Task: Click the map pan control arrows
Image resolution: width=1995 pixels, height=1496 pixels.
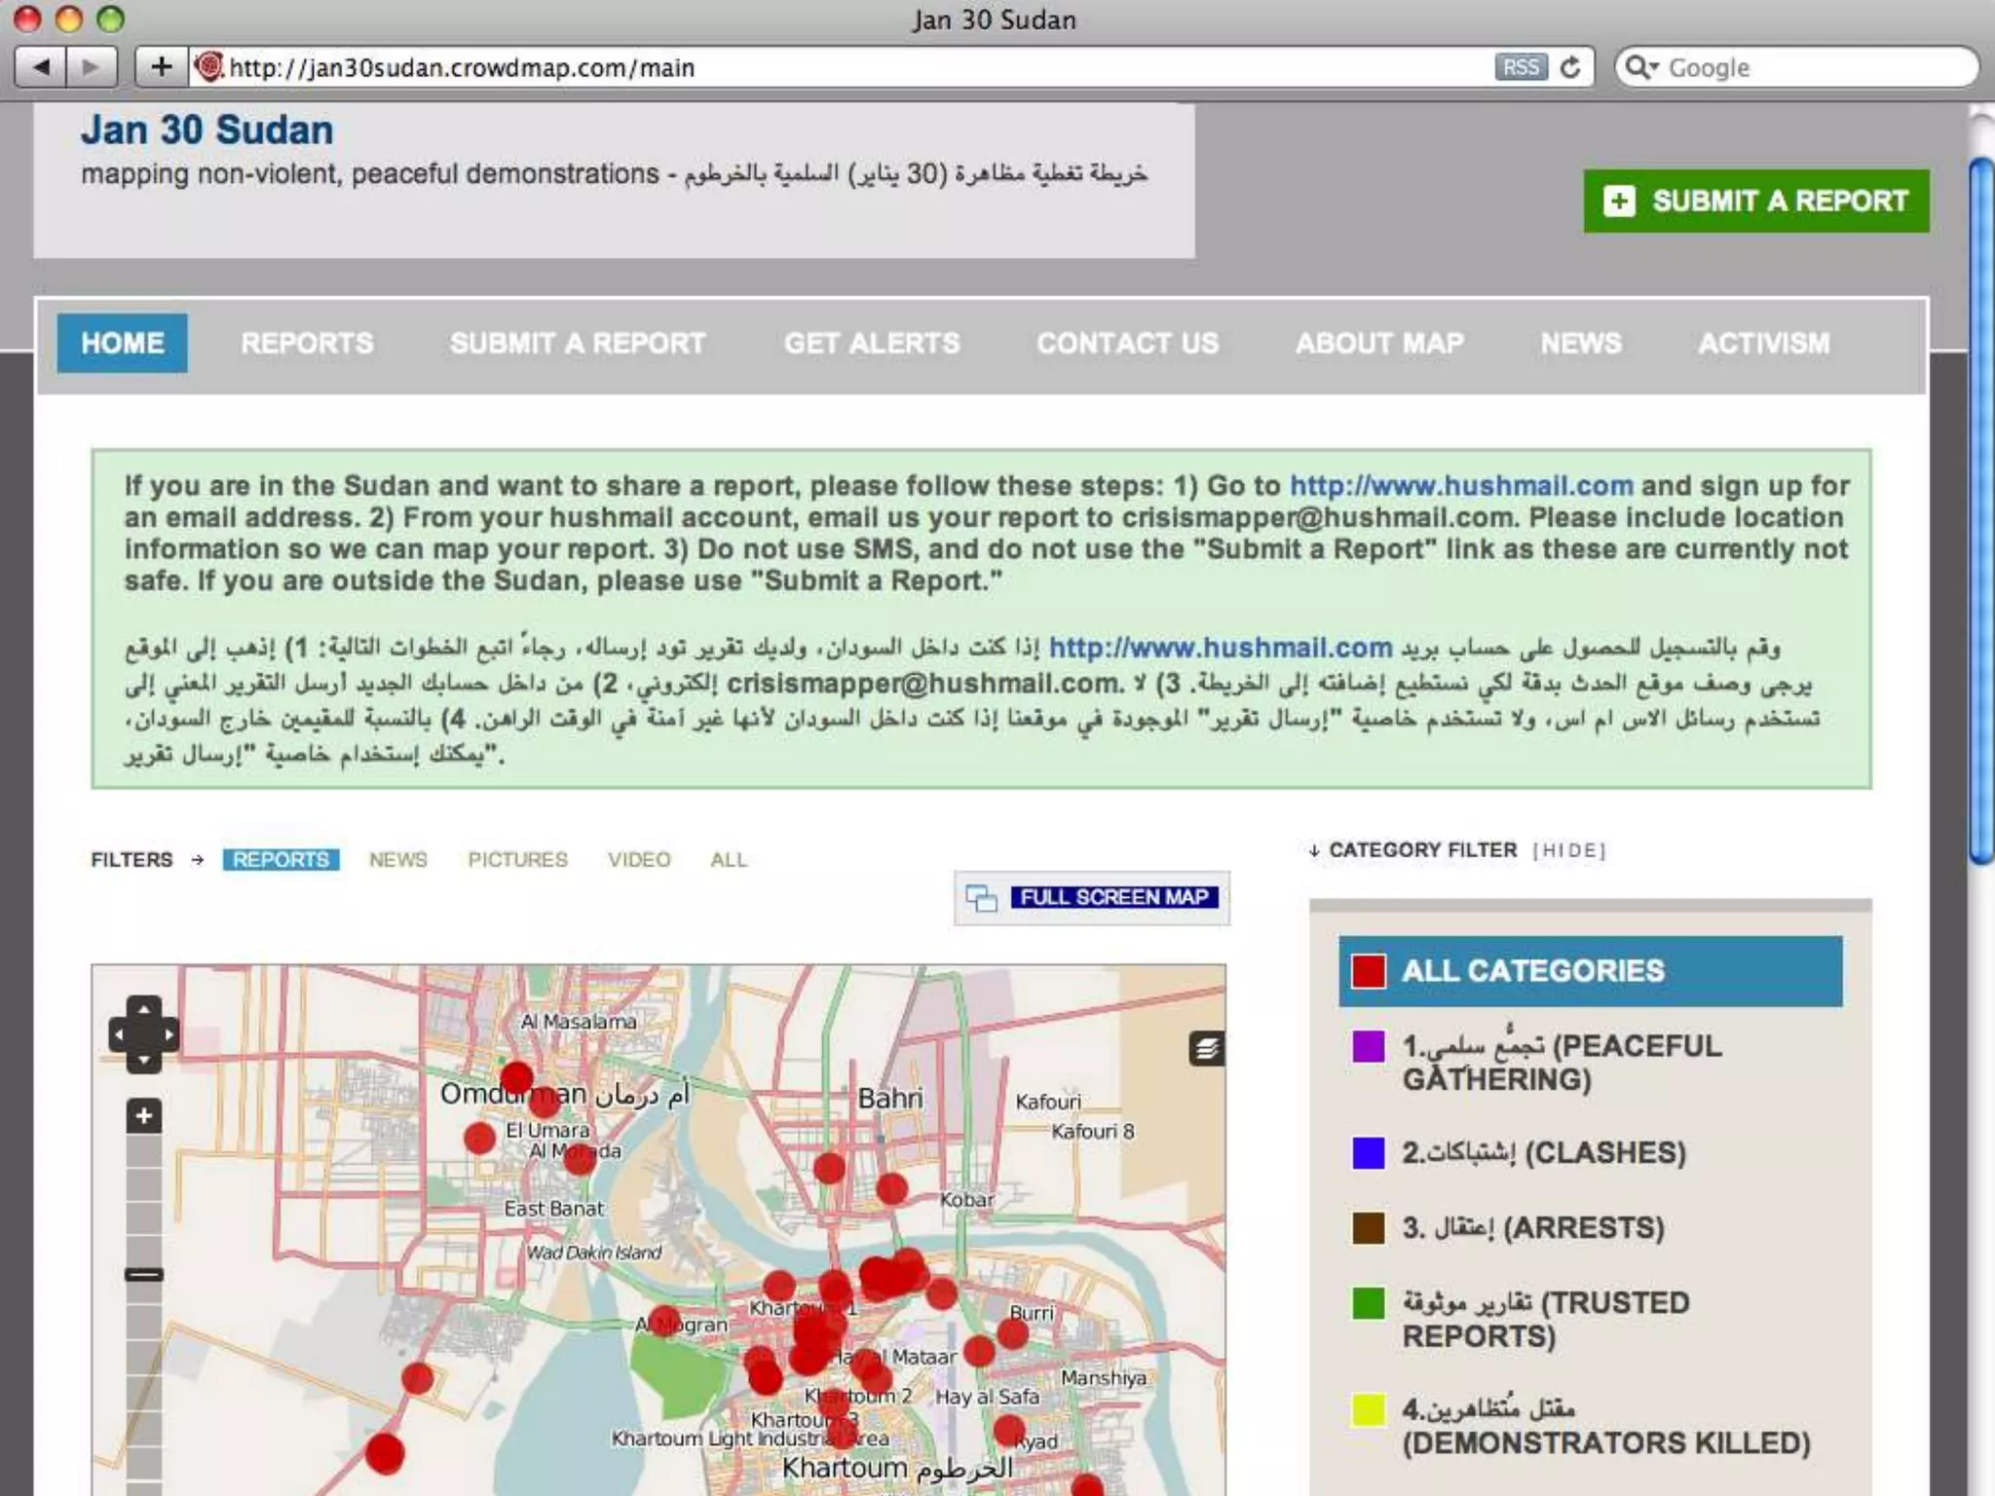Action: [143, 1034]
